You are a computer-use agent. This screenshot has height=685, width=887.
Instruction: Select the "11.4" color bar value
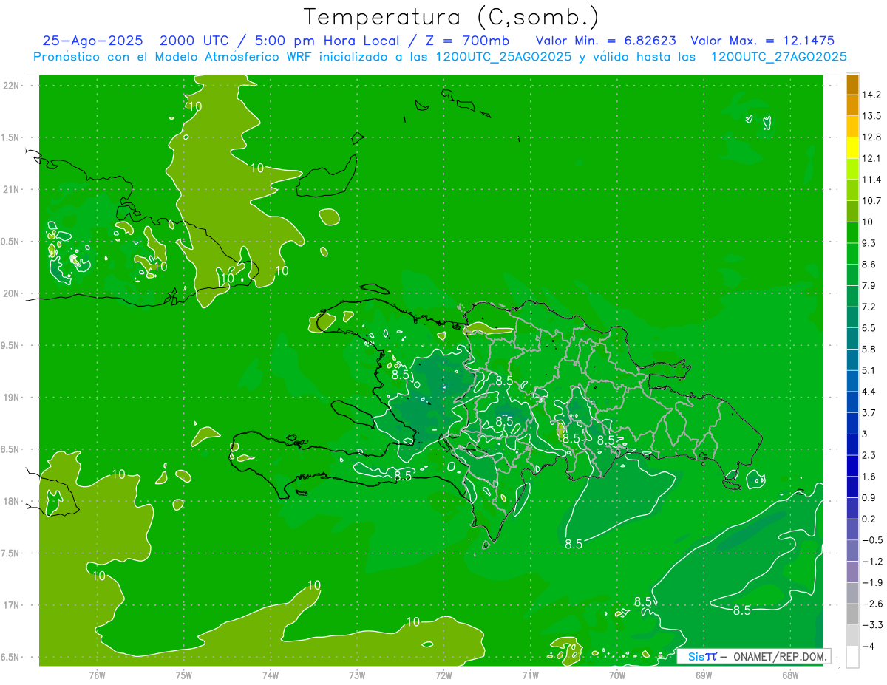click(871, 180)
